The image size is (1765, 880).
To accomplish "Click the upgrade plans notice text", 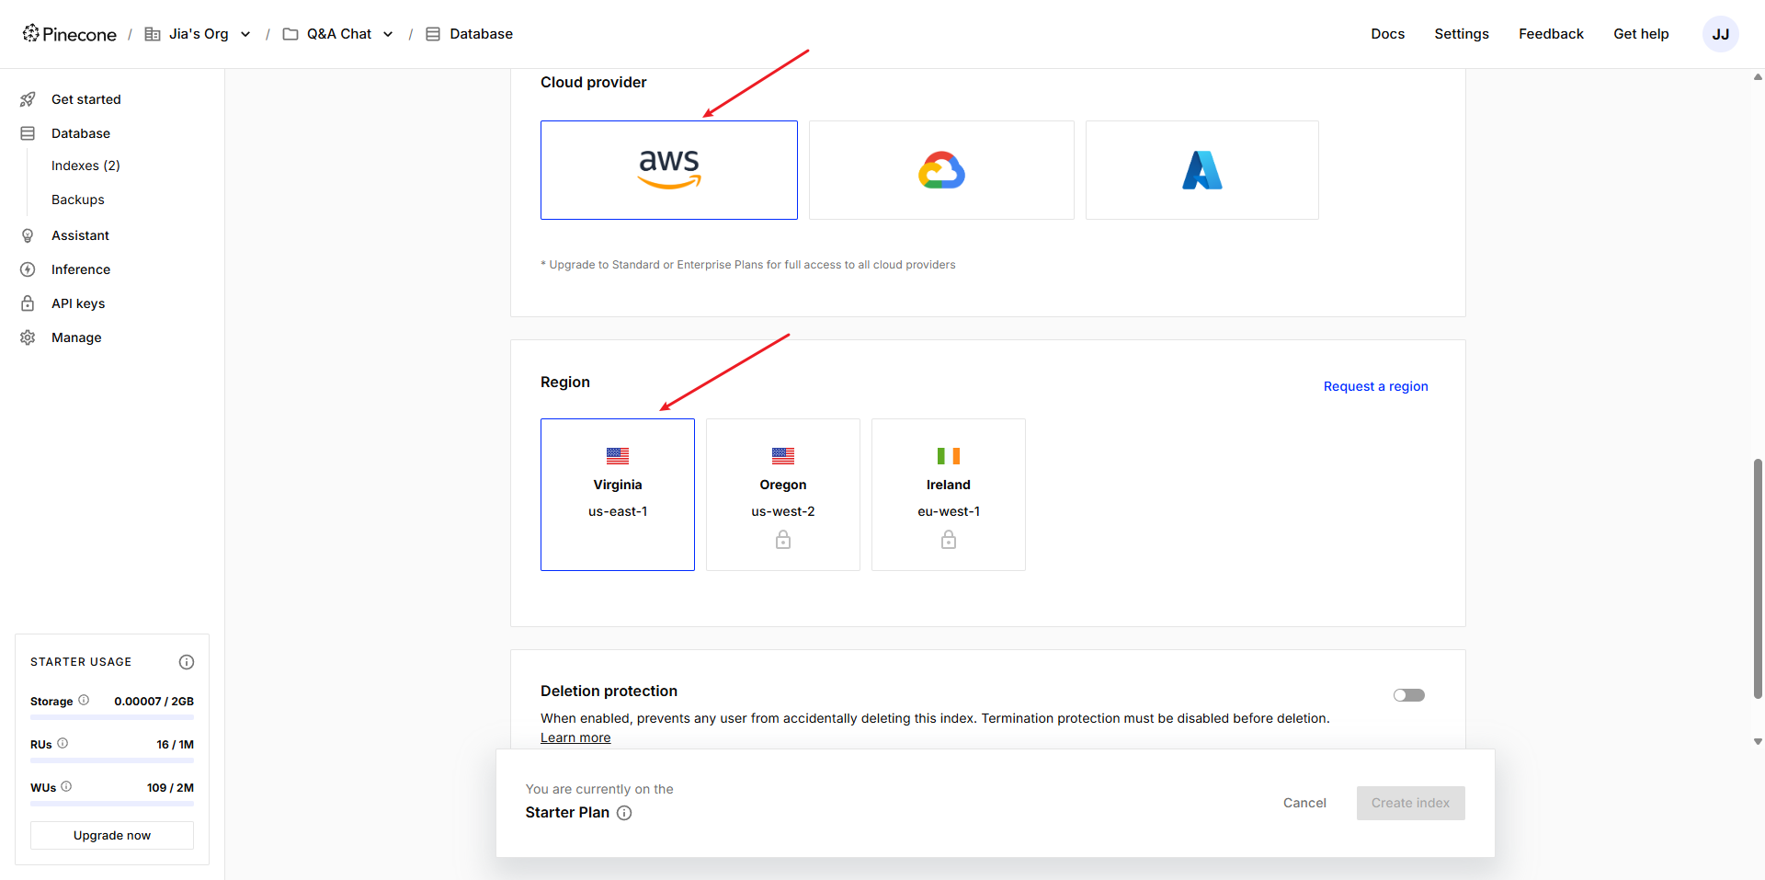I will 748,265.
